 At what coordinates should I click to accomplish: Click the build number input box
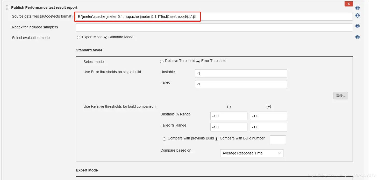coord(278,140)
